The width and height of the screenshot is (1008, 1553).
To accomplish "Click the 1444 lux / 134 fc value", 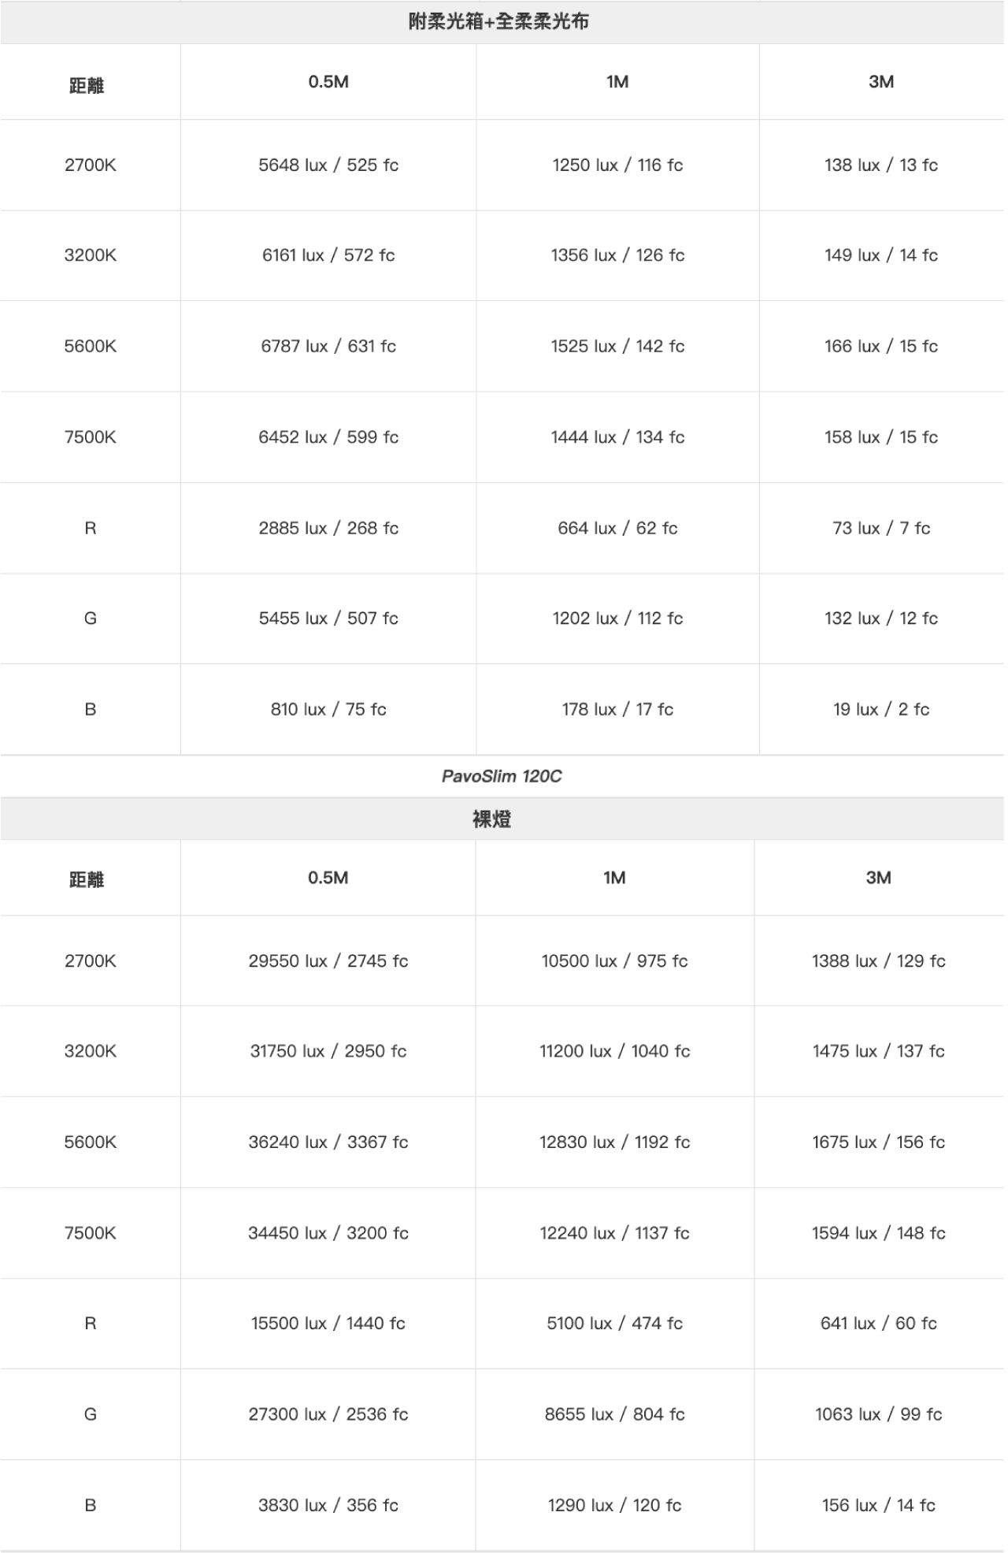I will tap(617, 437).
